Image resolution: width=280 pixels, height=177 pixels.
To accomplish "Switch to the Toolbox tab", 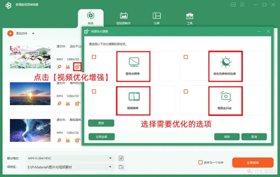I will [x=190, y=18].
